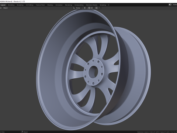Open the Modeling workspace tab
Image resolution: width=177 pixels, height=133 pixels.
[11, 5]
